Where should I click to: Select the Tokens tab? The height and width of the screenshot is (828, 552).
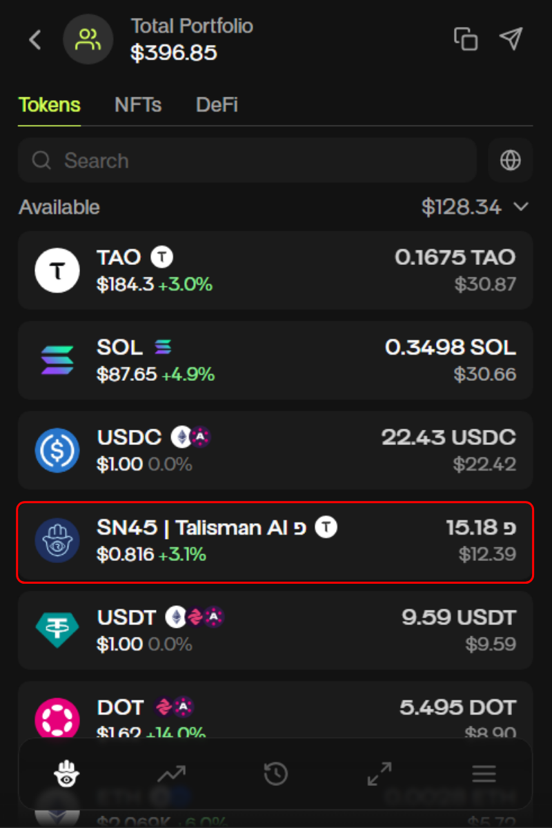click(50, 105)
